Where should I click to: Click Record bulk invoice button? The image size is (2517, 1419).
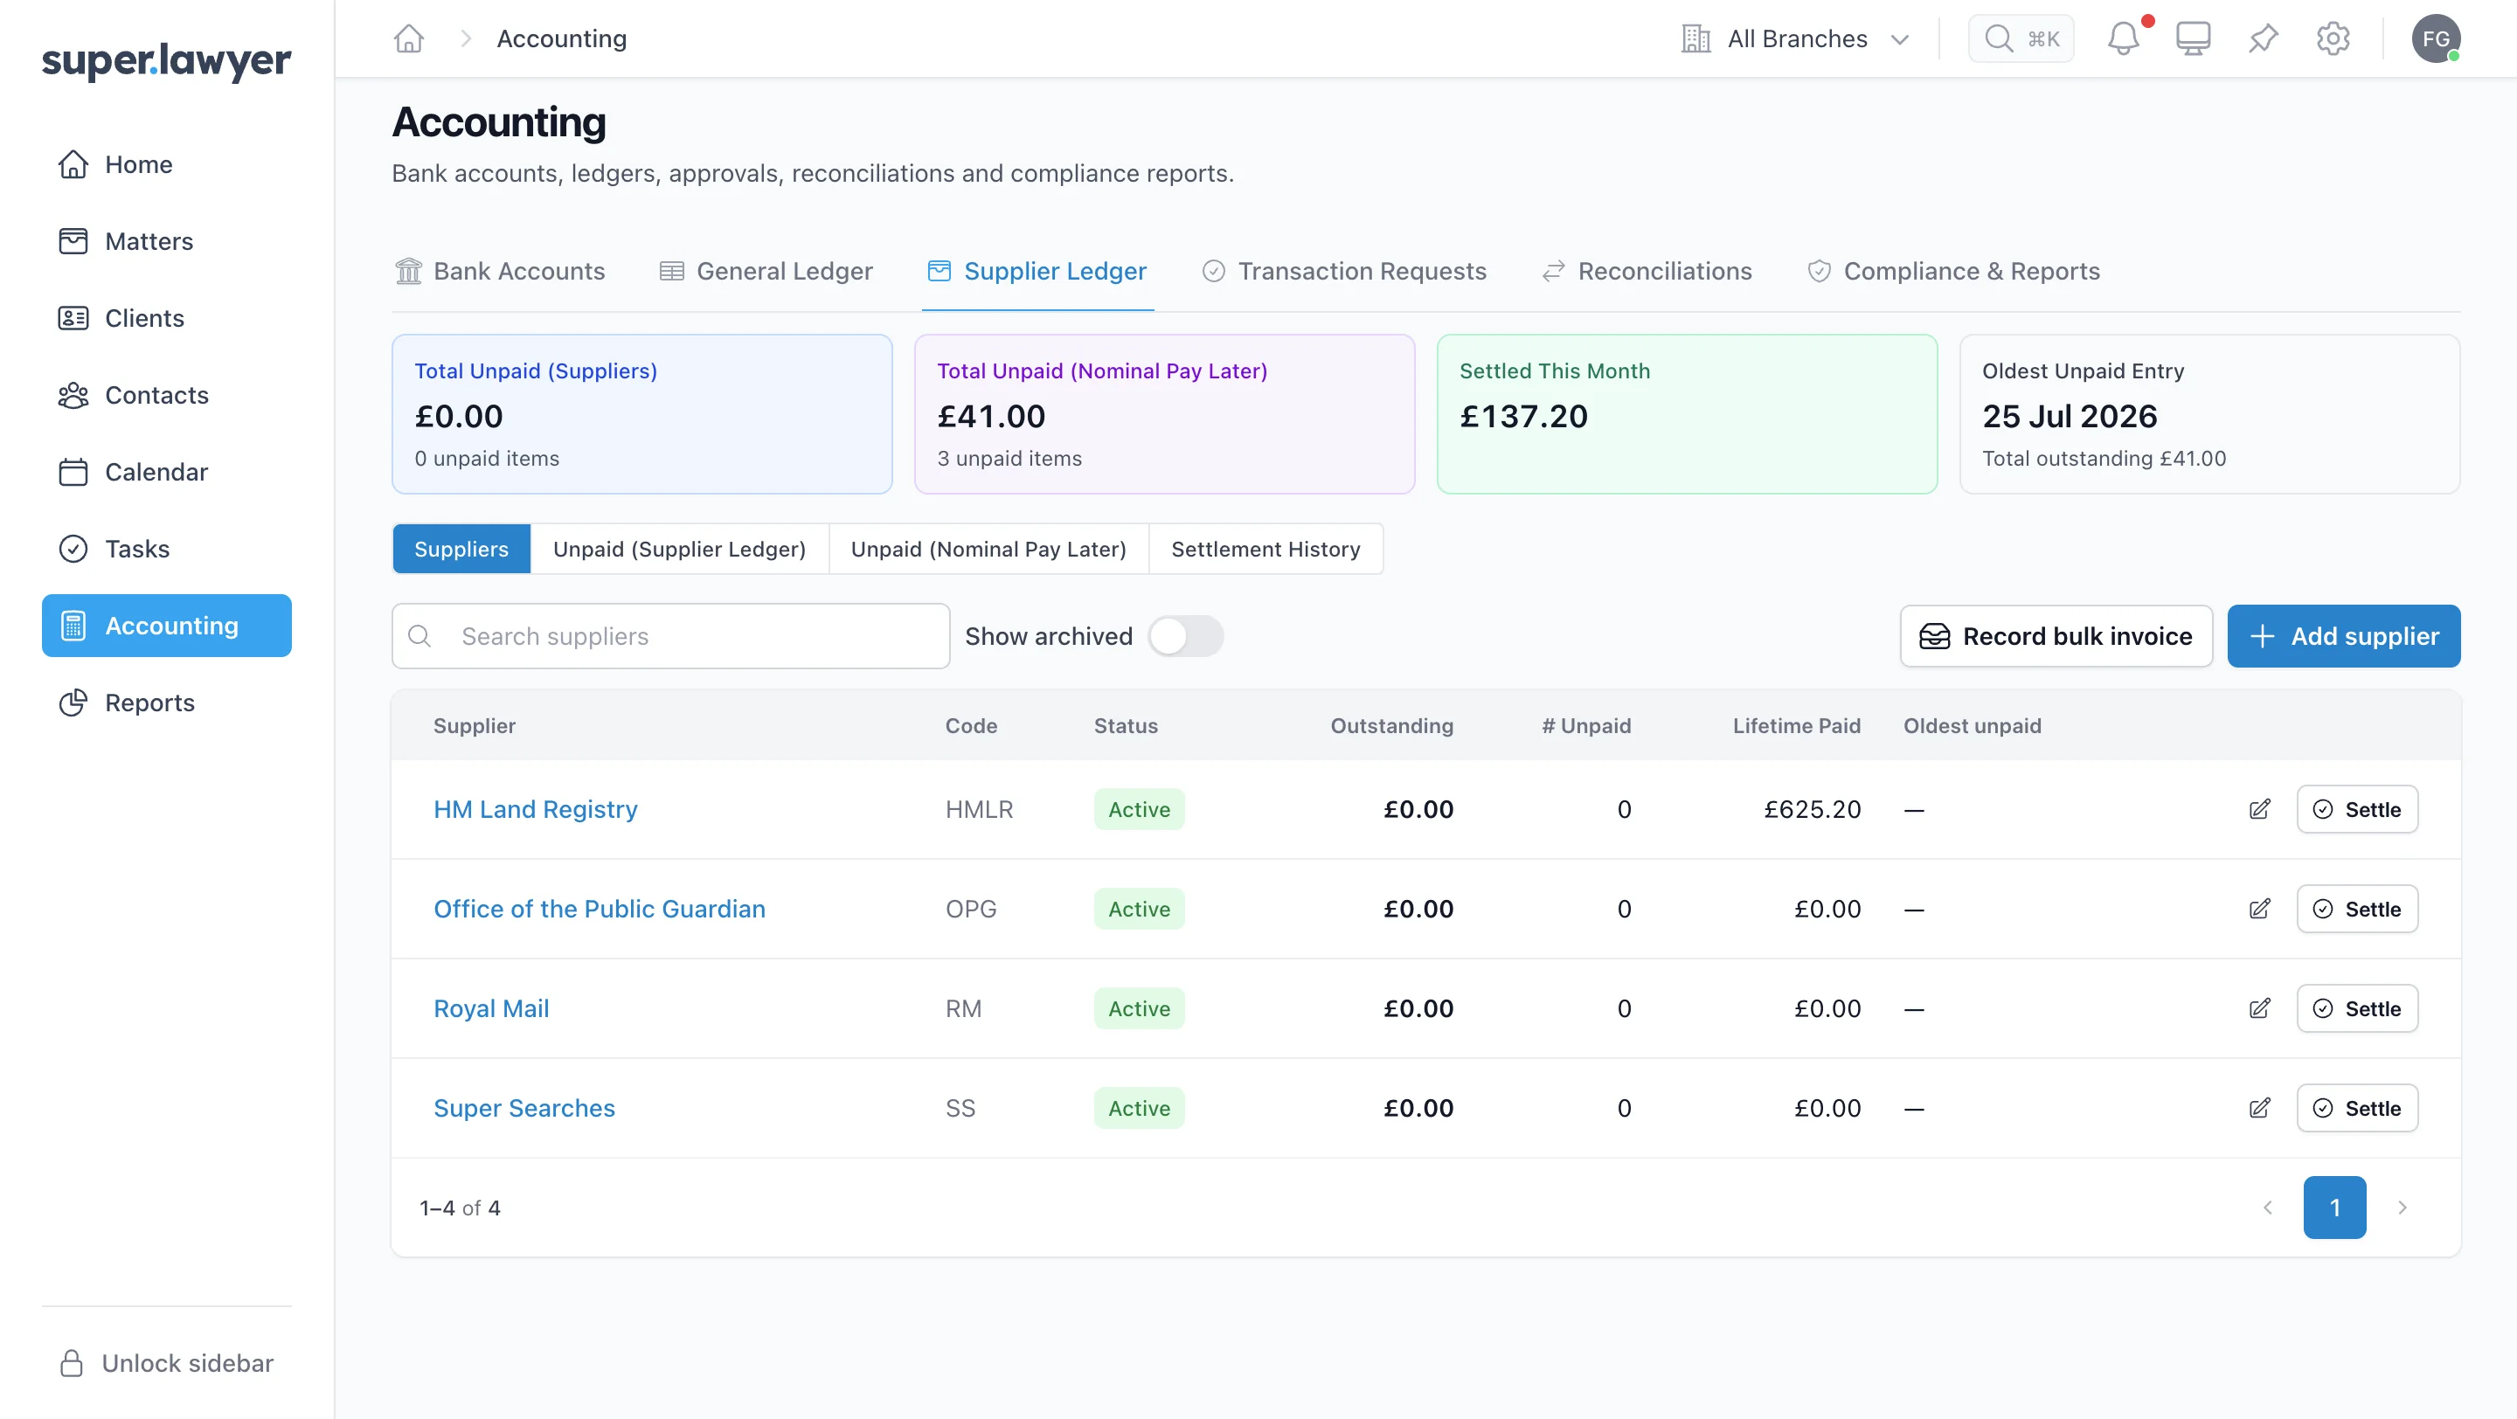(2056, 637)
